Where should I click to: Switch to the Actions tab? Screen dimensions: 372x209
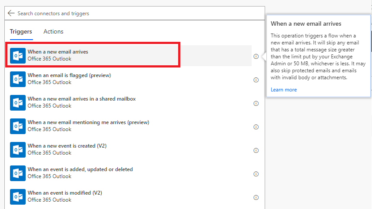click(x=53, y=32)
